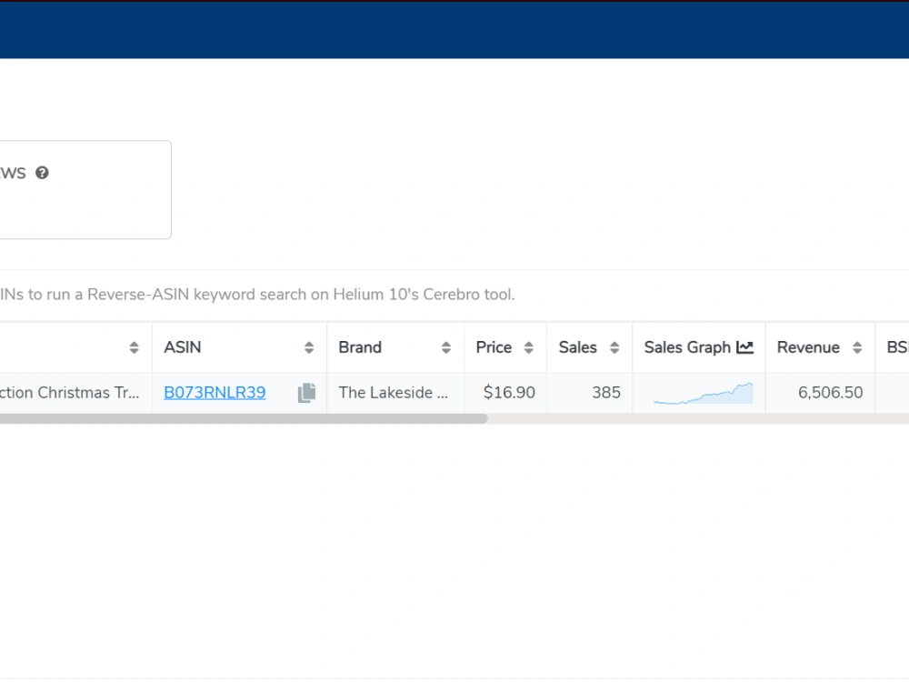
Task: Click the 385 sales cell
Action: click(590, 393)
